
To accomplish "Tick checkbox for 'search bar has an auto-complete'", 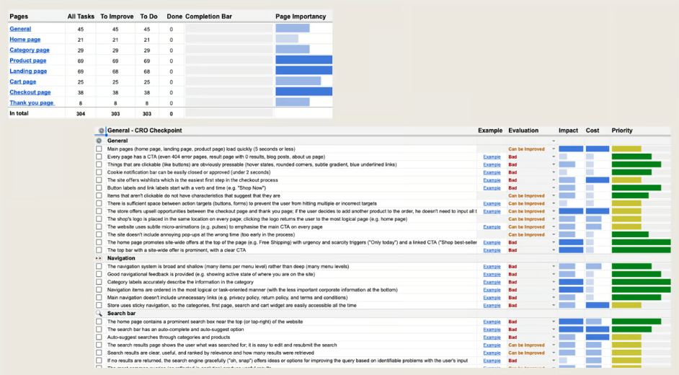I will click(99, 330).
